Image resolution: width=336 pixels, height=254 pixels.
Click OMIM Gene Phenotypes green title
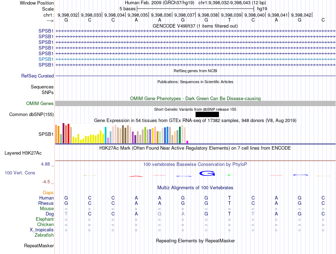coord(196,99)
